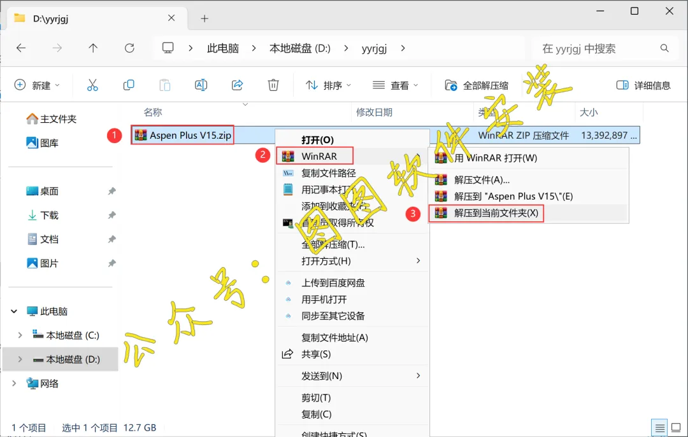Screen dimensions: 688x437
Task: Open 下载 in sidebar
Action: click(x=43, y=215)
